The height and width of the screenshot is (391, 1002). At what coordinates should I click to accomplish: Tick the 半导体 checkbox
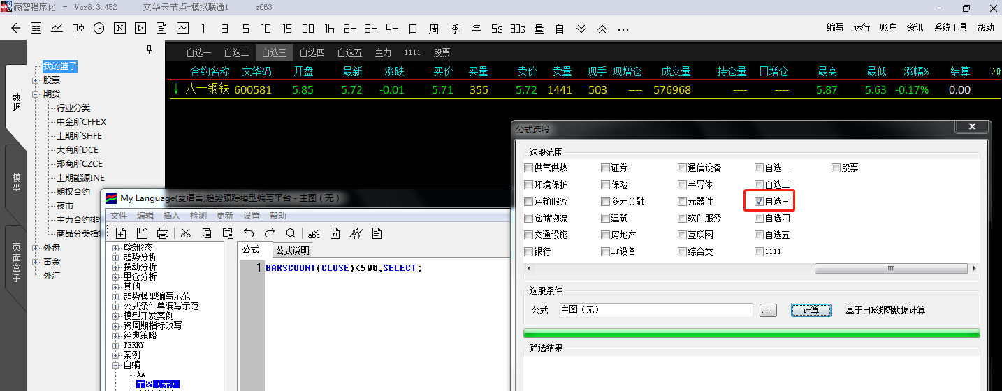(682, 185)
